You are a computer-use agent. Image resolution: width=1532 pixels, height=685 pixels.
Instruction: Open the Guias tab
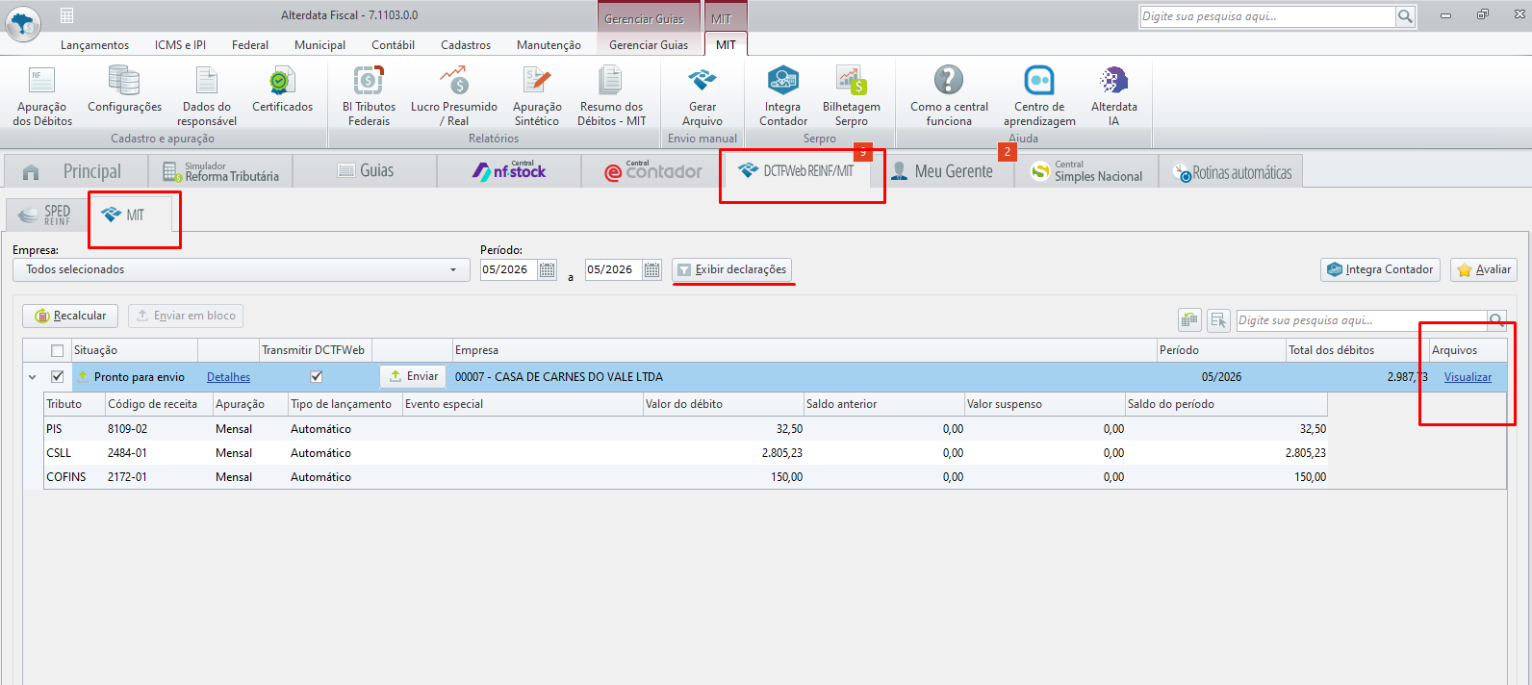click(365, 171)
